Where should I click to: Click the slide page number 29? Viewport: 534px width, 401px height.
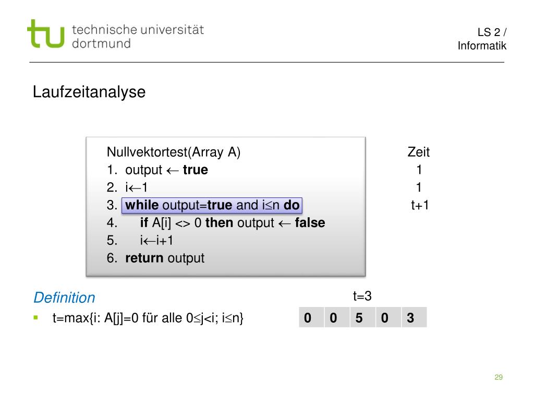point(499,377)
